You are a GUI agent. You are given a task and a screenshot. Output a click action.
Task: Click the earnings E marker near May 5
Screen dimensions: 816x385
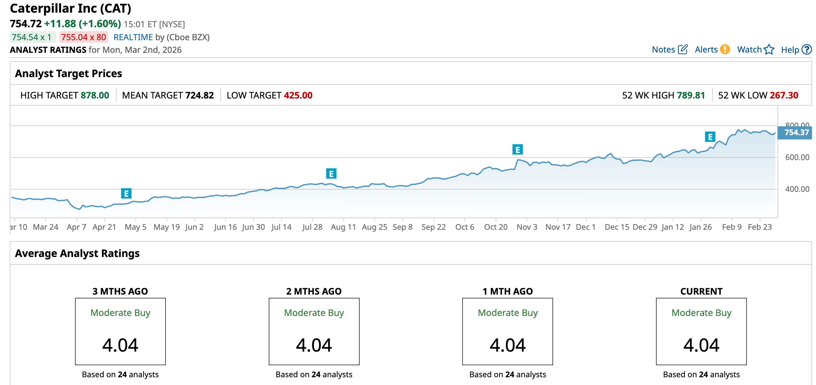(126, 193)
